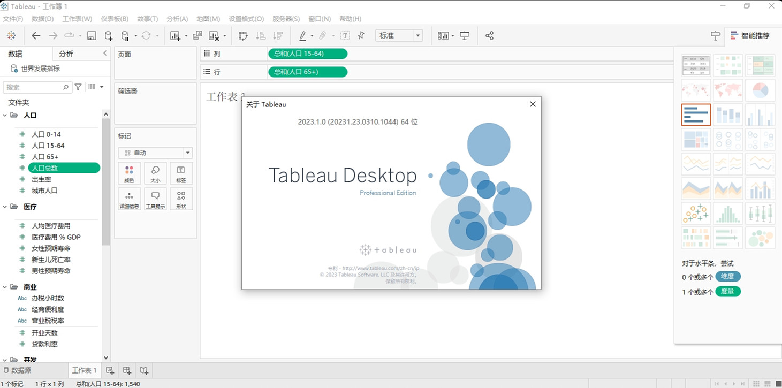
Task: Open the 文件(F) menu
Action: [13, 19]
